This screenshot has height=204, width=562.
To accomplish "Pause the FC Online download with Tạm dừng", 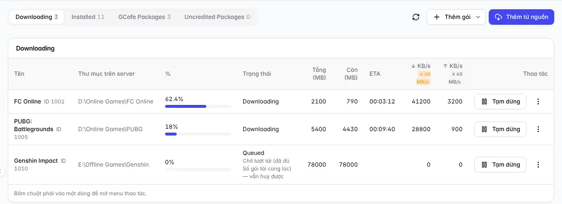I will pos(500,102).
